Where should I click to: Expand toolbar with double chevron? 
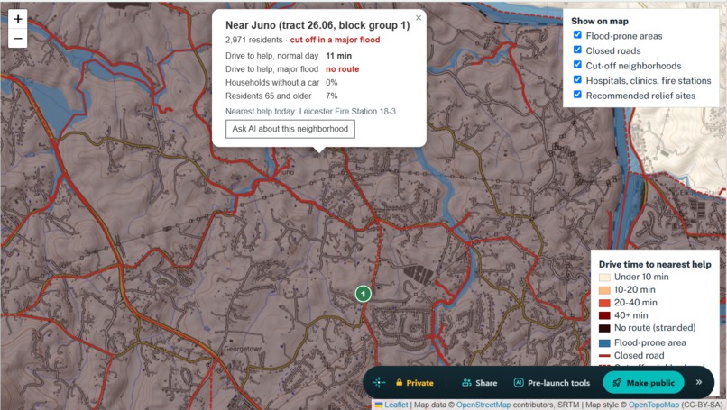tap(699, 382)
